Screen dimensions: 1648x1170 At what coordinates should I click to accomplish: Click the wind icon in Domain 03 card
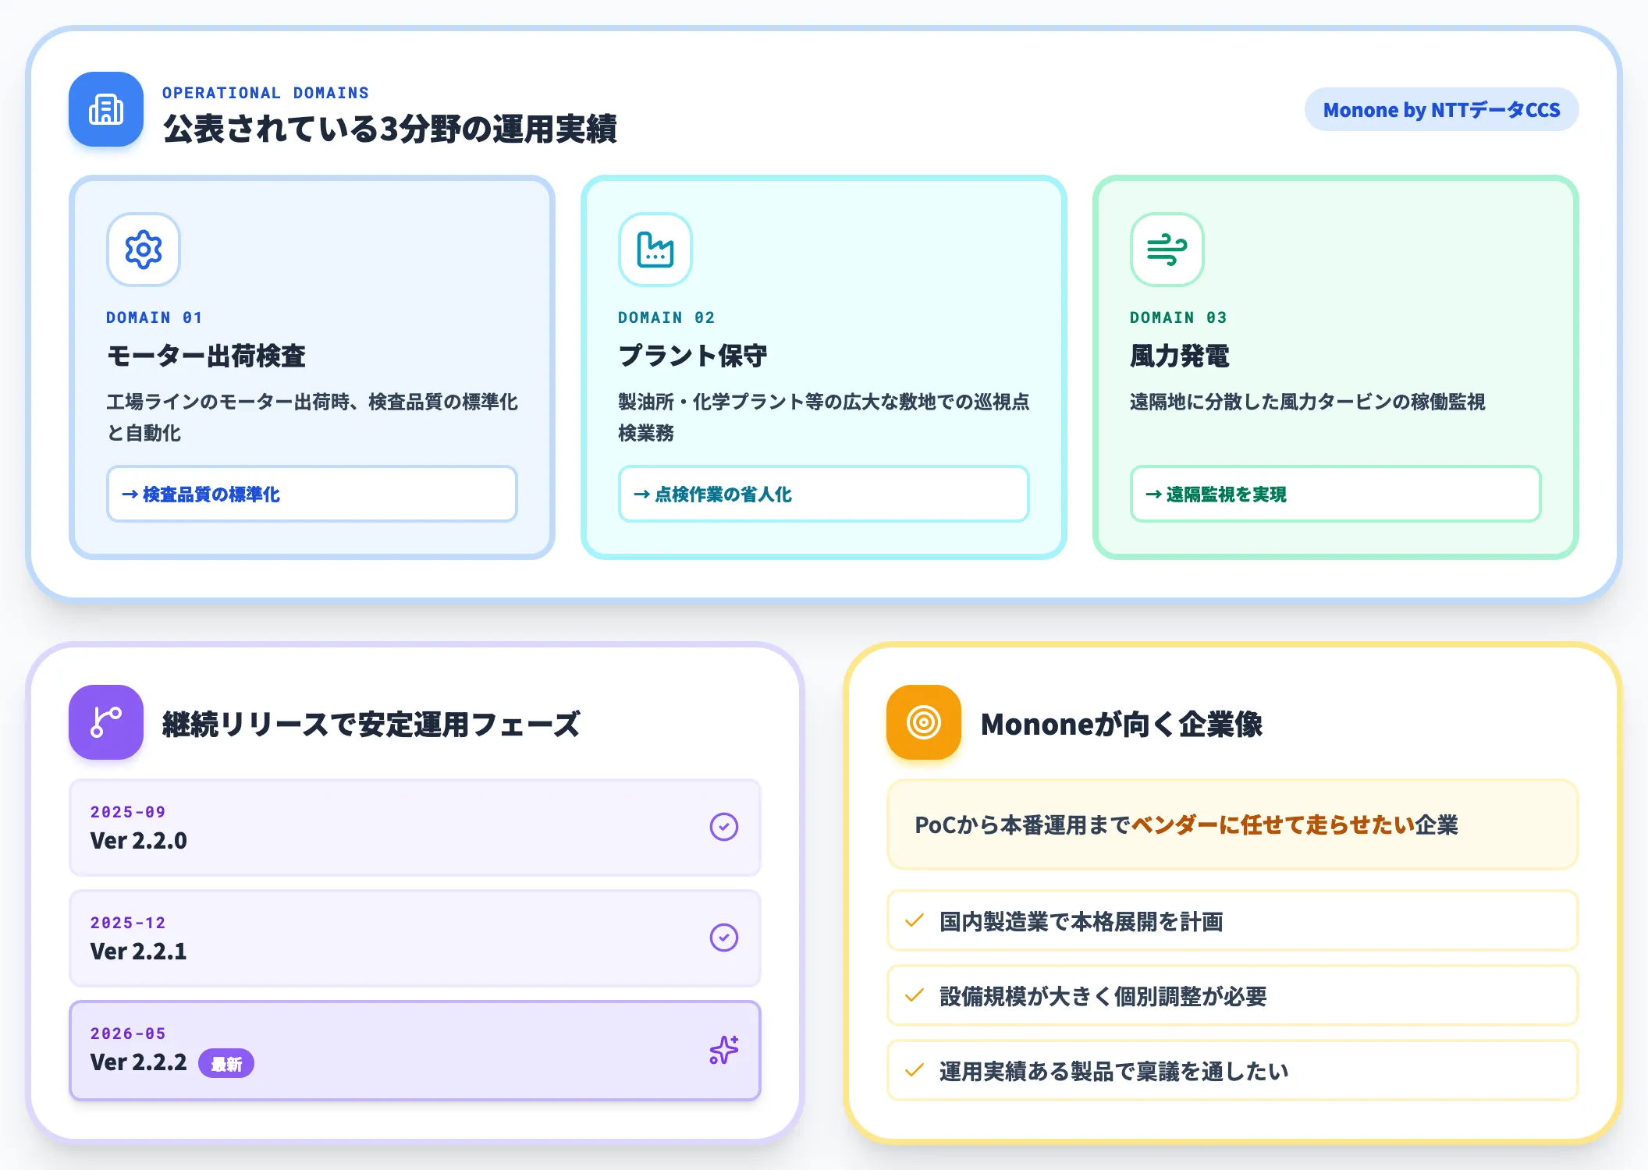point(1167,250)
